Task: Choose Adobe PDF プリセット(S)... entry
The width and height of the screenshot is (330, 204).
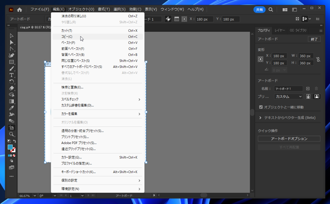Action: pos(97,143)
